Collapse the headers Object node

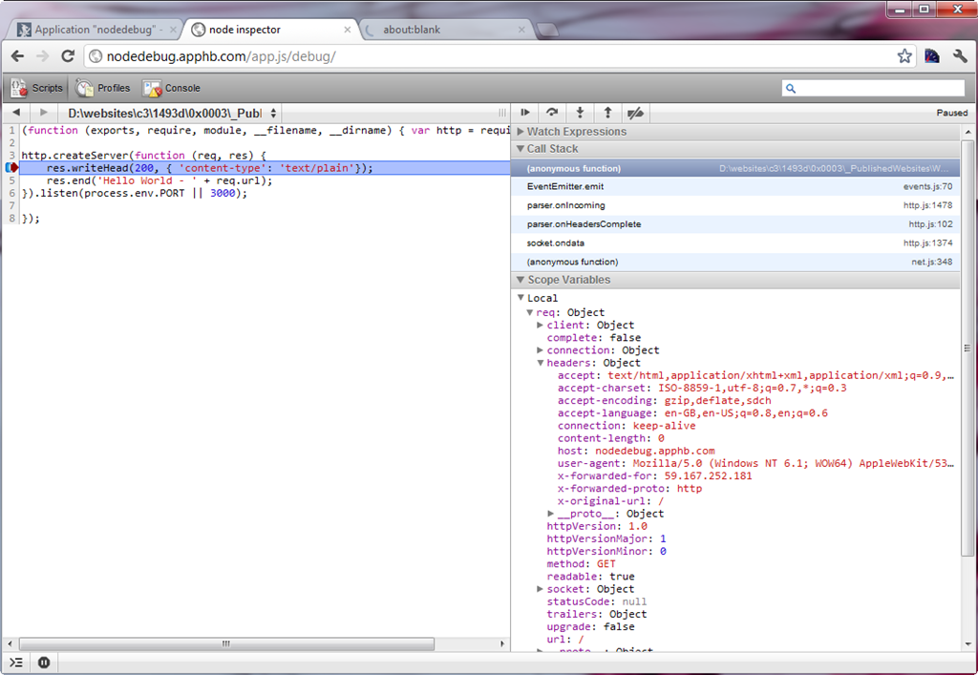[541, 363]
